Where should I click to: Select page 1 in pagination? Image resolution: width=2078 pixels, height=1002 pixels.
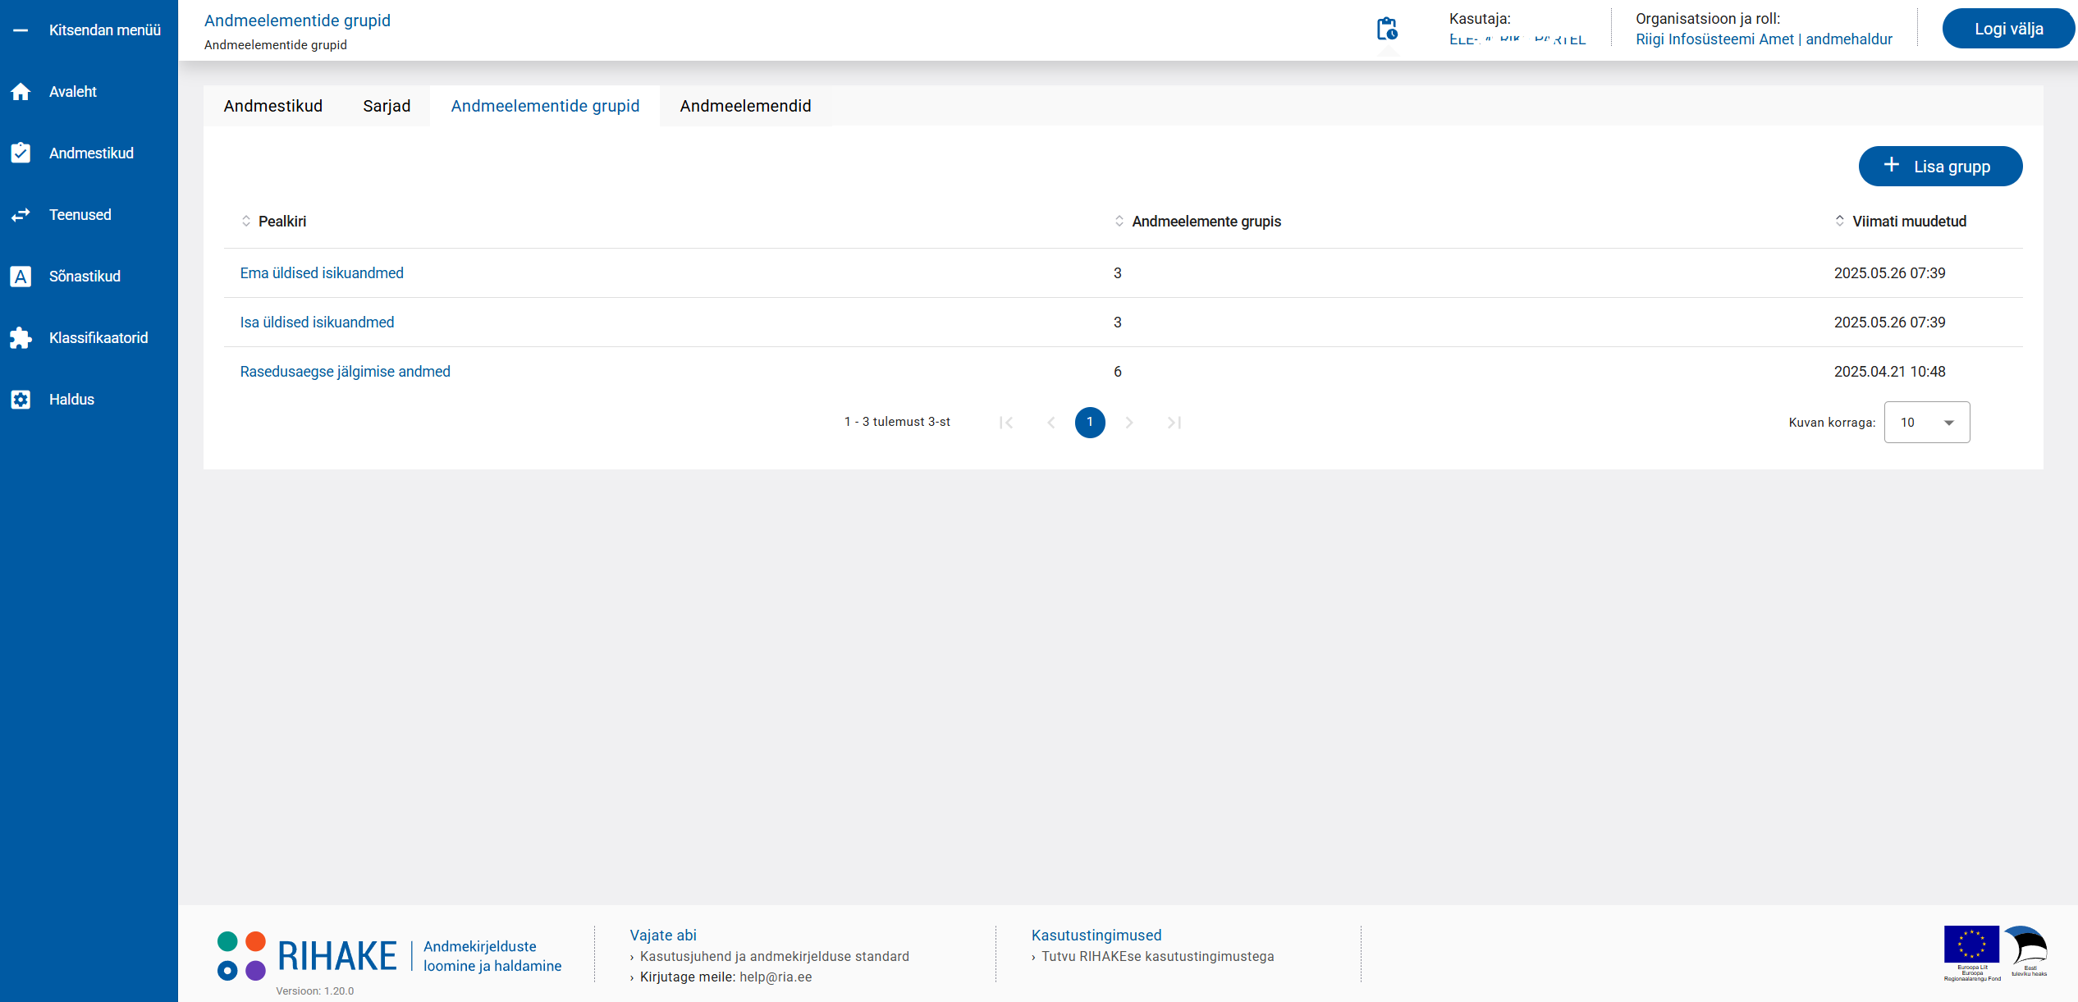[x=1089, y=423]
